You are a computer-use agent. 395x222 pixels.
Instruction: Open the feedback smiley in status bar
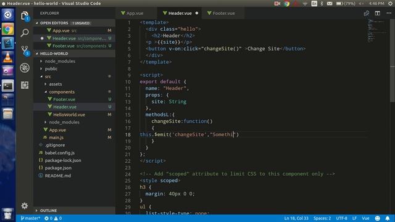(x=377, y=218)
